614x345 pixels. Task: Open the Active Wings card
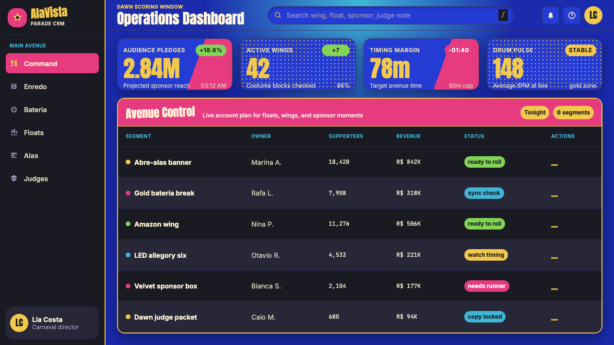point(298,64)
